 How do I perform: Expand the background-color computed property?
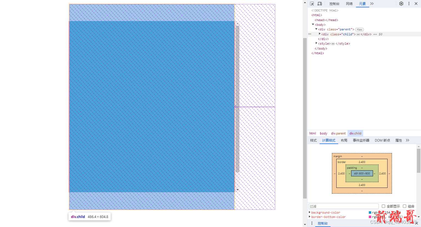coord(310,212)
